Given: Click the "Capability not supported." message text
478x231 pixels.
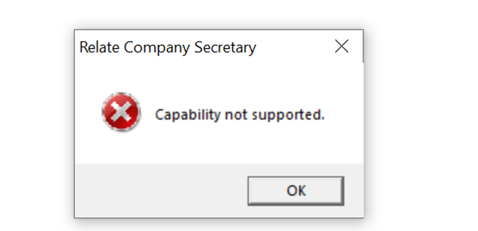Looking at the screenshot, I should [240, 114].
